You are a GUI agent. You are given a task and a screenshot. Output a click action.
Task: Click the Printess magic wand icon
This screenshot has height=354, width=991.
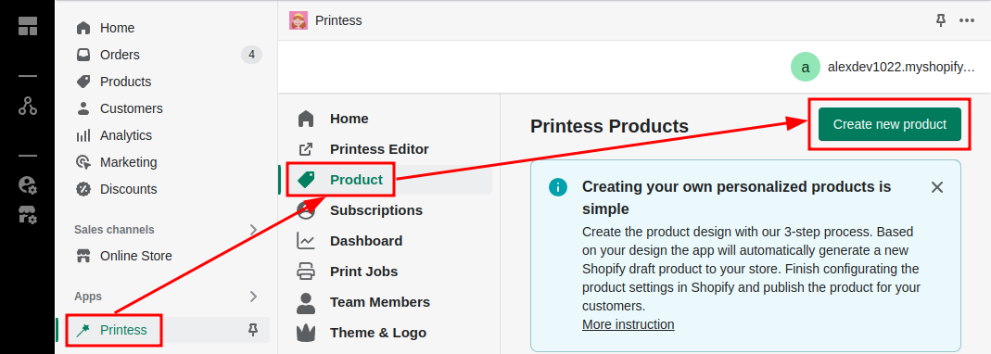point(83,330)
